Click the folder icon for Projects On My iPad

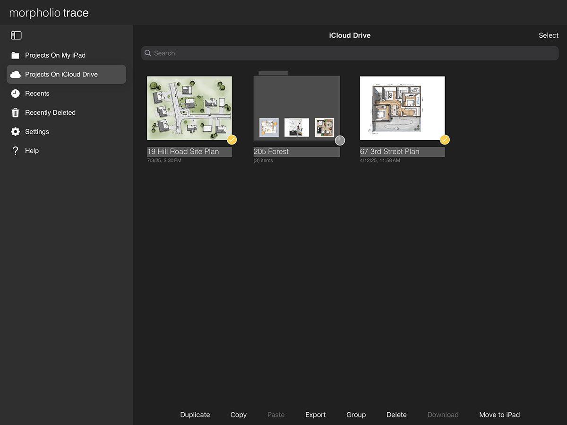16,55
